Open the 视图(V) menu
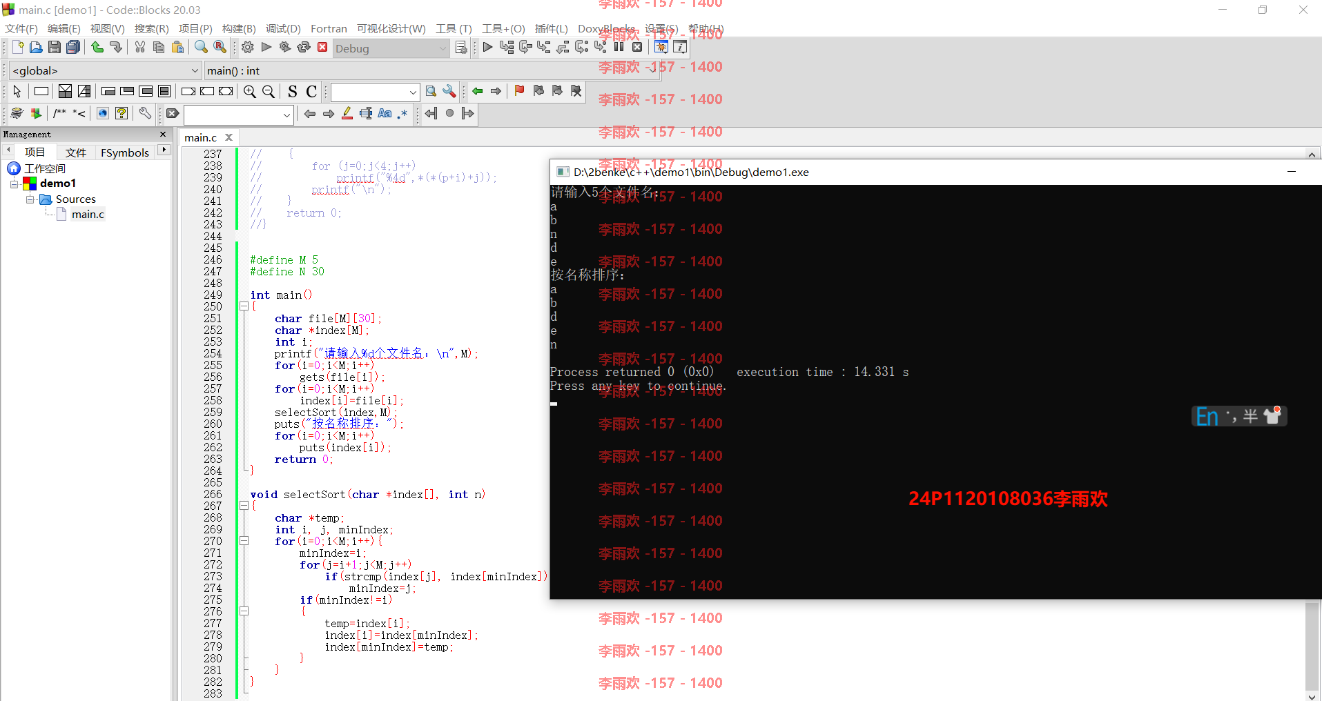Image resolution: width=1322 pixels, height=701 pixels. pos(107,28)
